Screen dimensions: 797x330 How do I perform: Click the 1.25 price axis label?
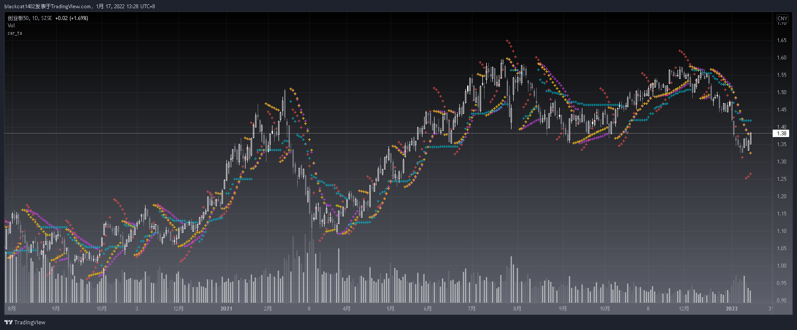(x=782, y=179)
